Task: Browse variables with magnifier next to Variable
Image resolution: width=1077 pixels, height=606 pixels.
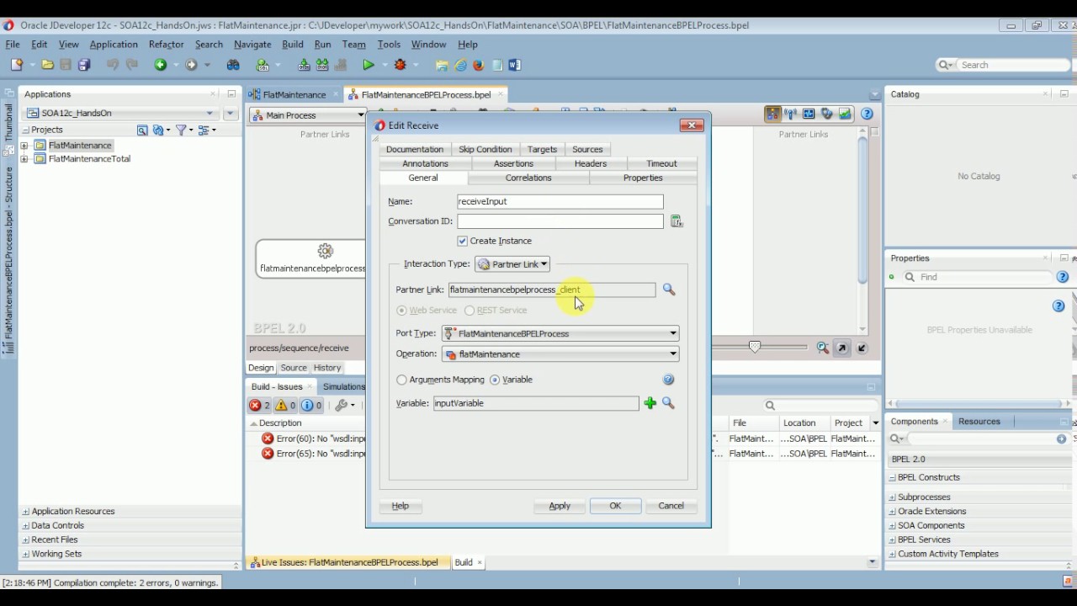Action: tap(668, 403)
